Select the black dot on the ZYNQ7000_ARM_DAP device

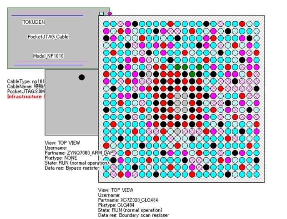(x=82, y=77)
